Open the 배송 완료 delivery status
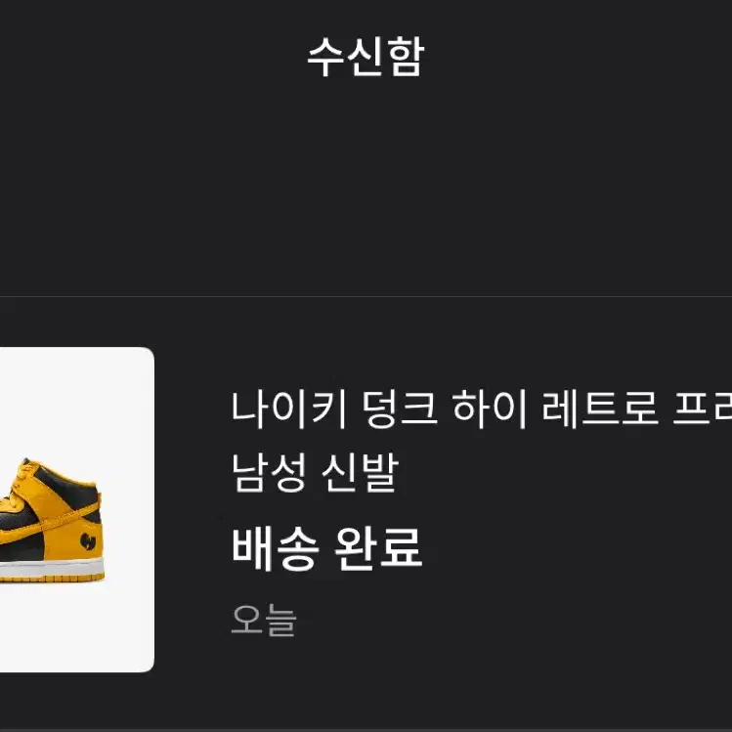Image resolution: width=732 pixels, height=732 pixels. pos(326,549)
